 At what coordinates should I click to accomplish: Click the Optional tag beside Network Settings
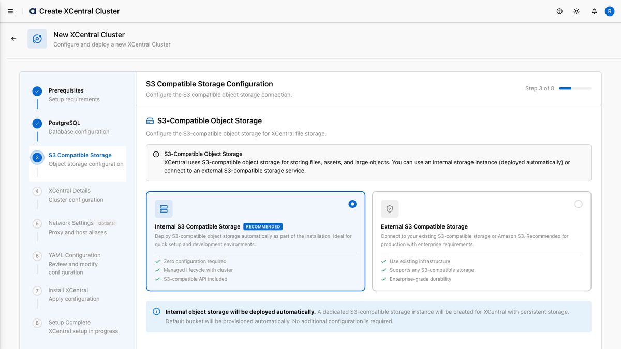tap(107, 223)
